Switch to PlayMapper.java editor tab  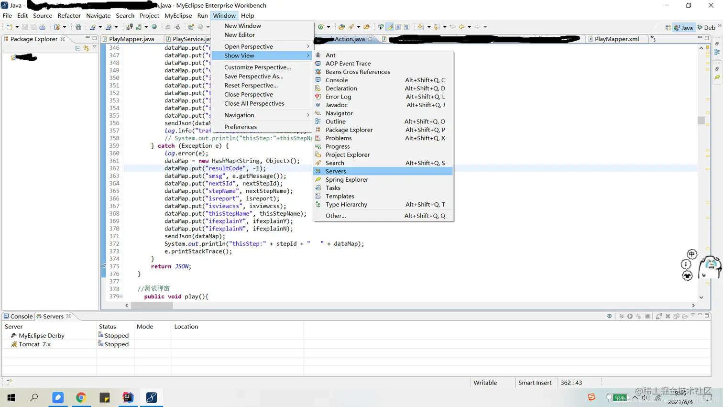click(131, 39)
